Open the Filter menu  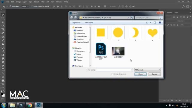click(43, 2)
